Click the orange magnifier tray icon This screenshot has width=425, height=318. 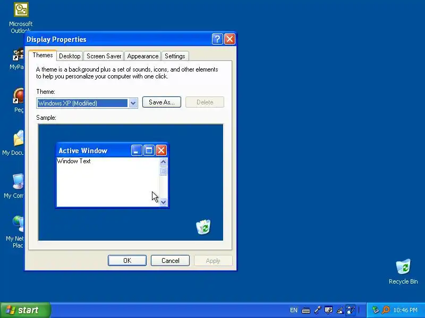click(386, 310)
